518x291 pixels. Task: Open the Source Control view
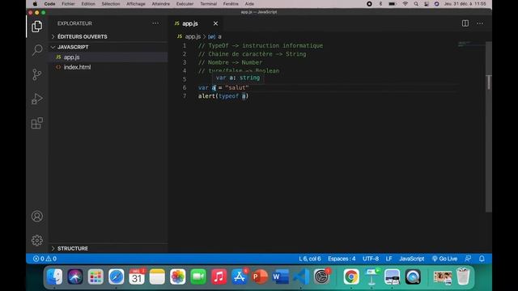[x=37, y=74]
